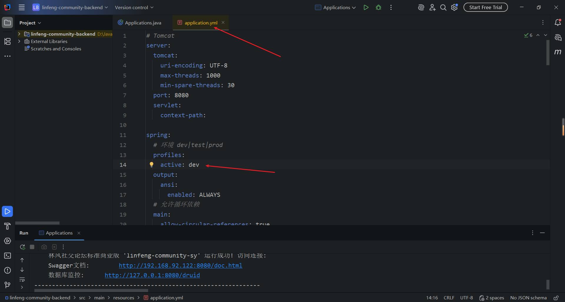Run the Applications configuration
565x302 pixels.
pyautogui.click(x=366, y=8)
